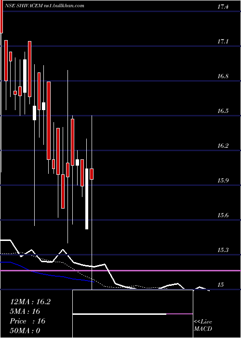Click the 12MA : 16.2 readout
The width and height of the screenshot is (241, 338).
(x=30, y=302)
